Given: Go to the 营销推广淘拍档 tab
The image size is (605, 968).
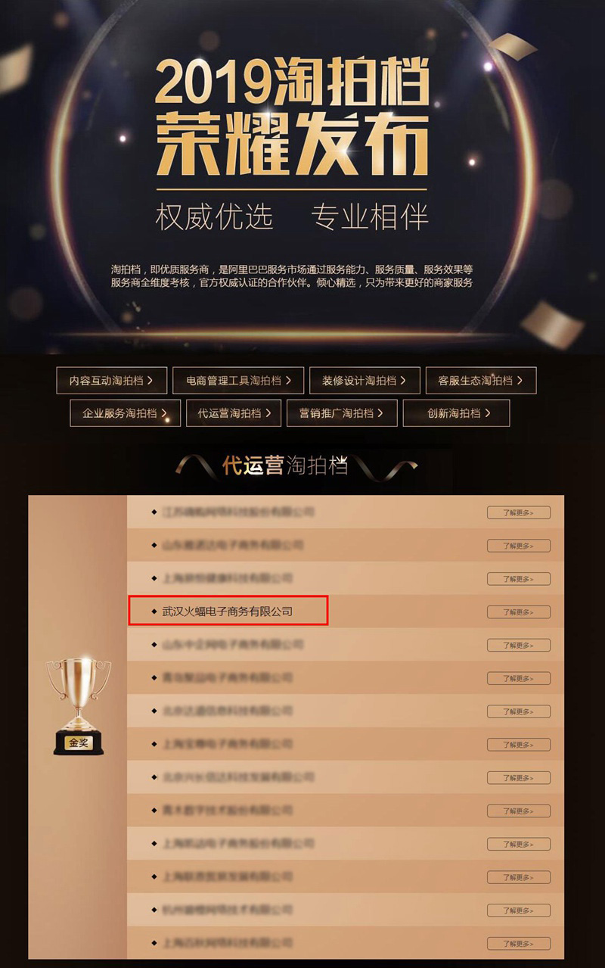Looking at the screenshot, I should 342,413.
